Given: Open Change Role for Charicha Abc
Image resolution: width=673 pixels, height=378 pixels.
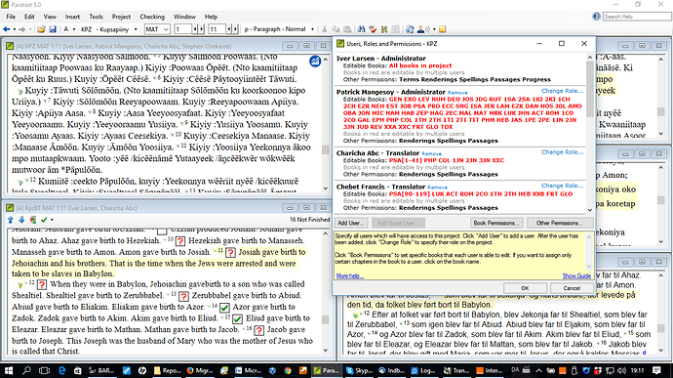Looking at the screenshot, I should pos(562,152).
